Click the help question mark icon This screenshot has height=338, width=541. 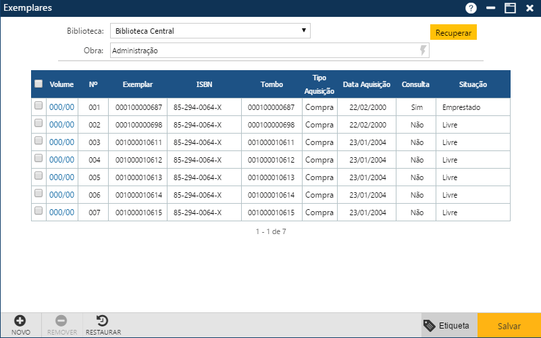(471, 8)
